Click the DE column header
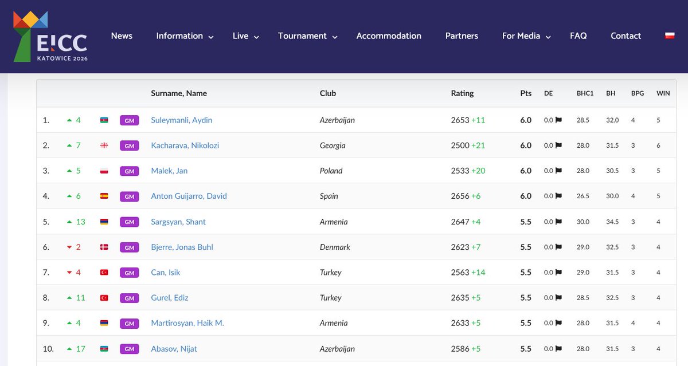The height and width of the screenshot is (366, 688). click(x=548, y=93)
